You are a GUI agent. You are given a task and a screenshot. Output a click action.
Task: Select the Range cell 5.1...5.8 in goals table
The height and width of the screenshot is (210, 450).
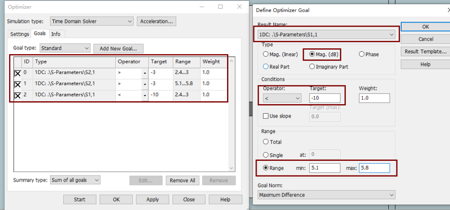pos(186,83)
